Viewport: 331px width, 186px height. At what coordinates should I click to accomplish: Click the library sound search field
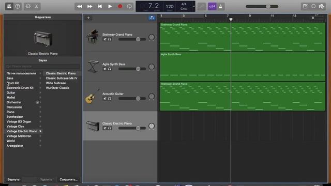pos(42,67)
